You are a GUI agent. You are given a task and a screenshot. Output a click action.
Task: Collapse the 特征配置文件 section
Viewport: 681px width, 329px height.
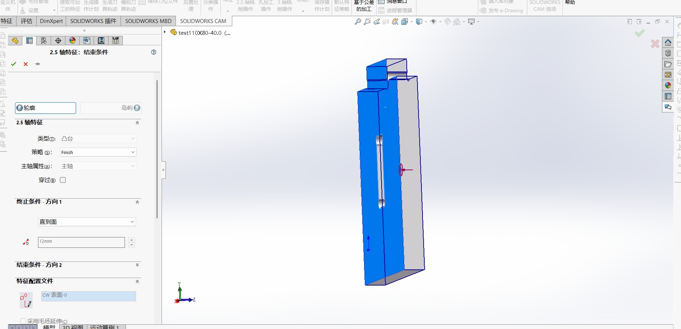point(137,282)
